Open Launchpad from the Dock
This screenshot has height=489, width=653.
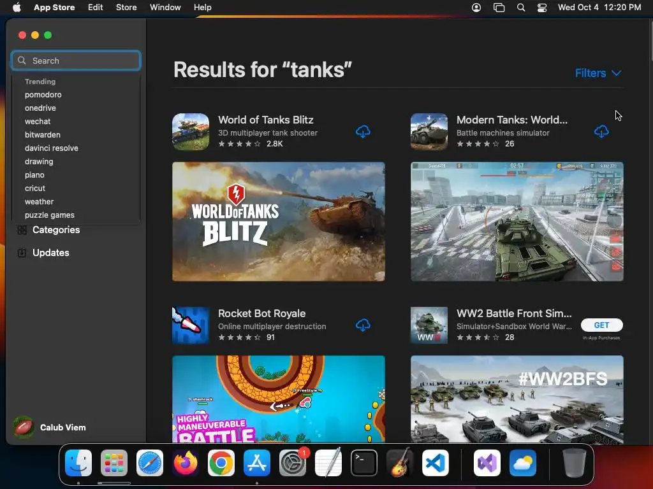click(x=114, y=463)
